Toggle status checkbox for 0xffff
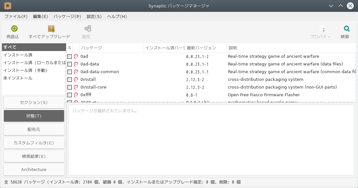Image resolution: width=358 pixels, height=188 pixels. pyautogui.click(x=70, y=95)
